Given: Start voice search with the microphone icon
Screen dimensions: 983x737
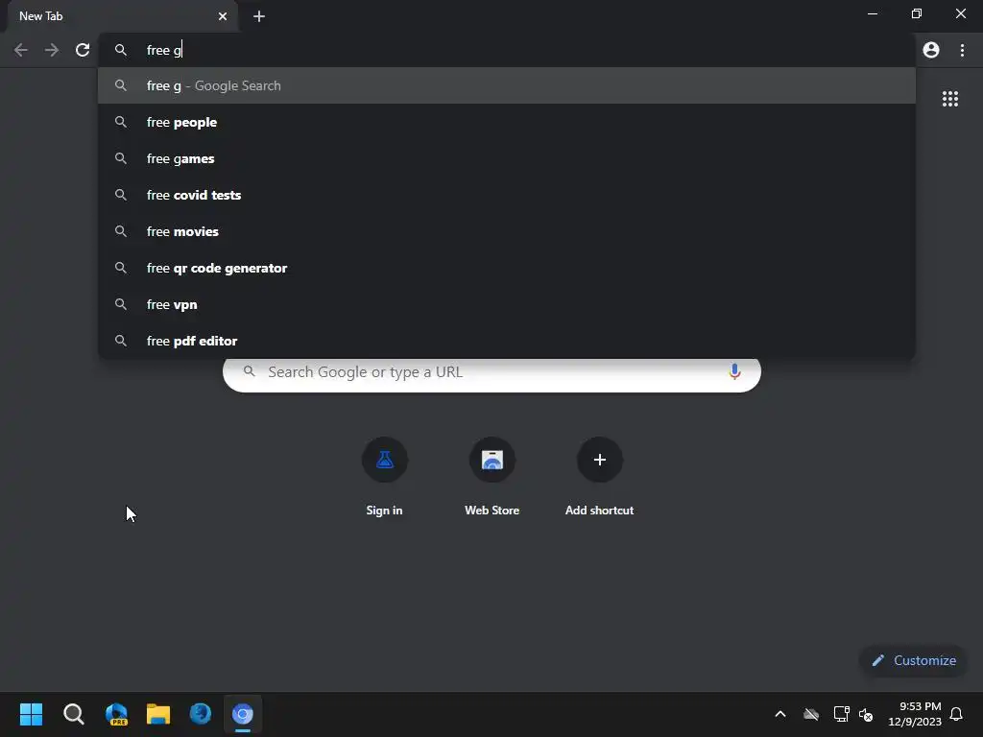Looking at the screenshot, I should tap(734, 371).
